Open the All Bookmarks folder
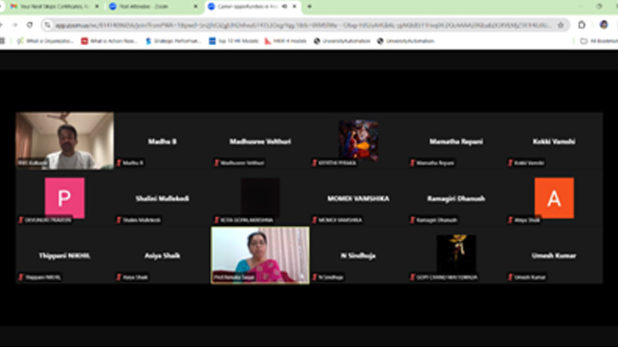Screen dimensions: 618x347 pos(599,41)
